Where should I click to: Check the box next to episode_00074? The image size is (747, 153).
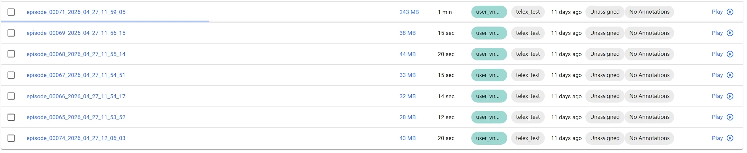tap(11, 138)
